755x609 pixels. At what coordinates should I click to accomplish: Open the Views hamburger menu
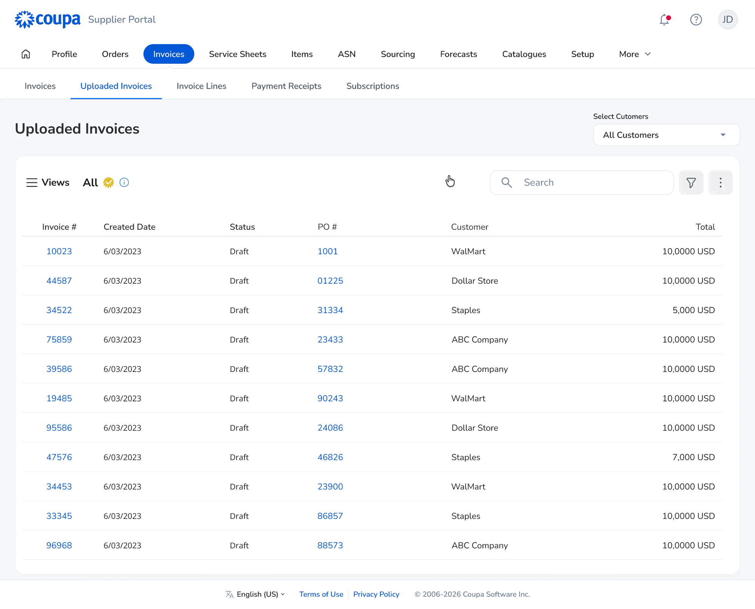(32, 183)
